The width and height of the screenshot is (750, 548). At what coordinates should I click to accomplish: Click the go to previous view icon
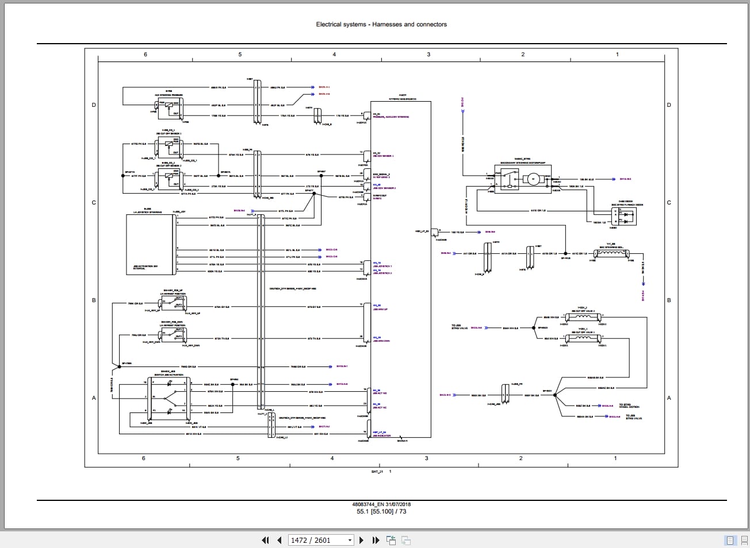pyautogui.click(x=391, y=540)
